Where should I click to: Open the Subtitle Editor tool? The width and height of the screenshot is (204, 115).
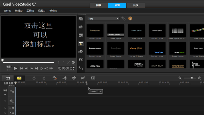[x=93, y=78]
